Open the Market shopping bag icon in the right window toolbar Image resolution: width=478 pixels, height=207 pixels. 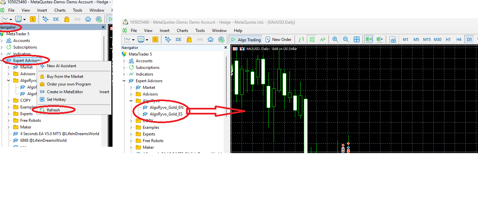click(189, 39)
